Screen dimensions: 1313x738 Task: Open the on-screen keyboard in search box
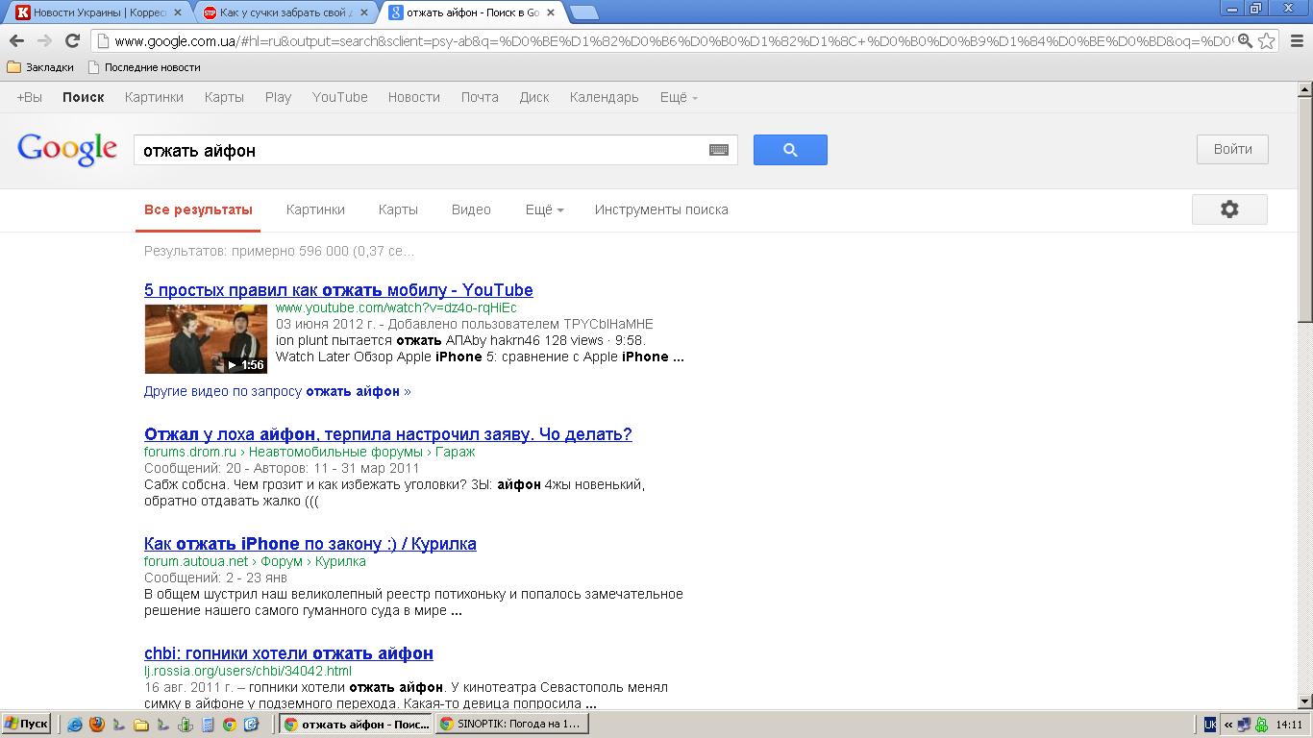718,150
